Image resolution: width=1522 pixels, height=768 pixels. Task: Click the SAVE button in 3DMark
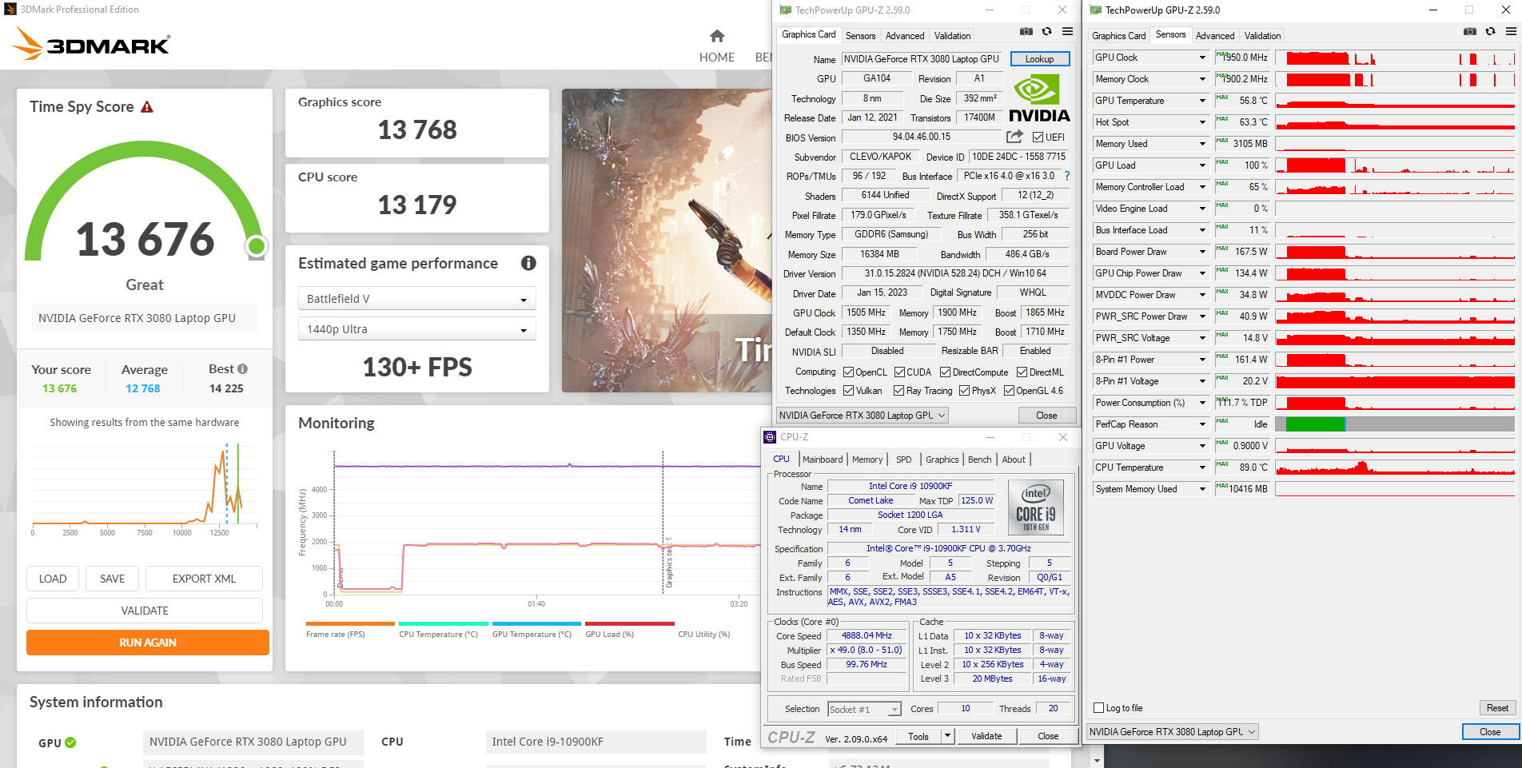pos(112,579)
